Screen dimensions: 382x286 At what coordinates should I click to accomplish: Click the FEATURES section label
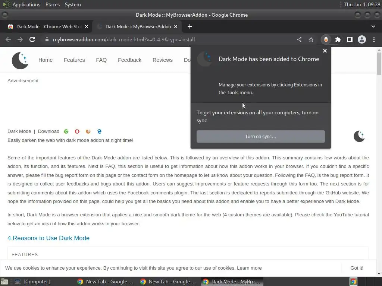(x=25, y=255)
